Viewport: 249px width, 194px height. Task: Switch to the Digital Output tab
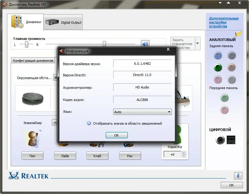pos(63,22)
